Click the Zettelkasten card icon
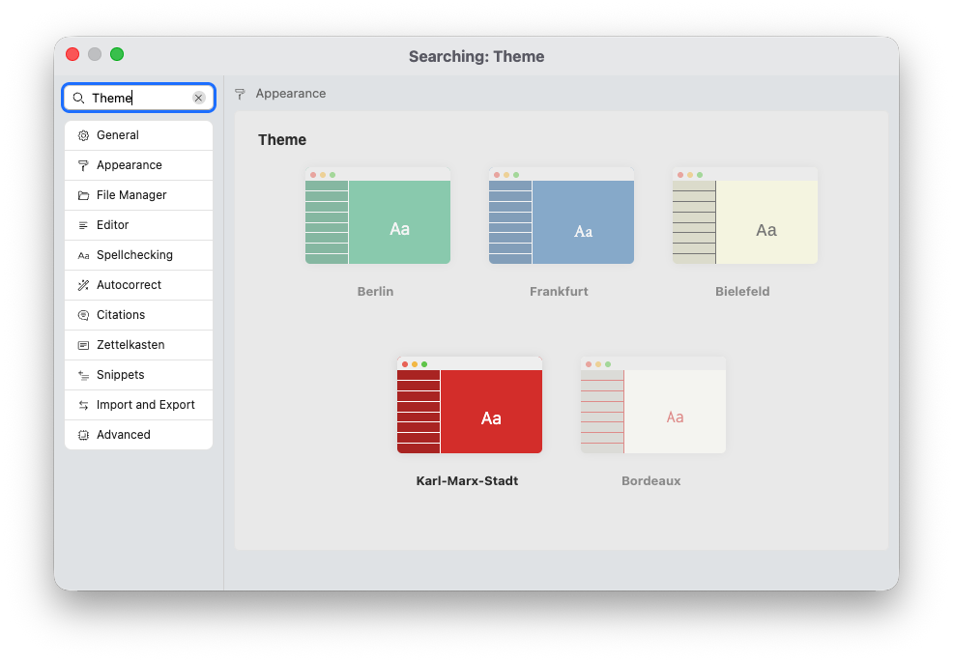 83,345
